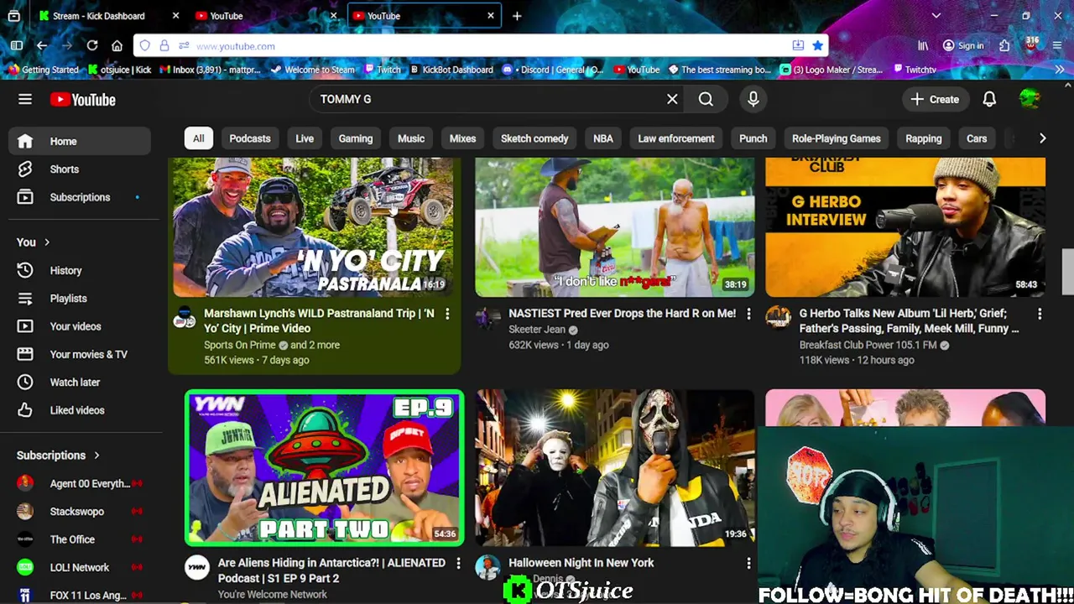Select the Podcasts filter chip
The width and height of the screenshot is (1074, 604).
coord(250,138)
